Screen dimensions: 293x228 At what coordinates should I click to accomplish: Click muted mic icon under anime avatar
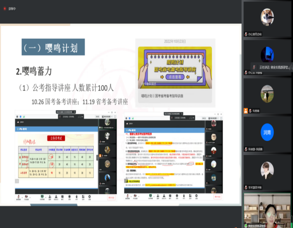[246, 187]
